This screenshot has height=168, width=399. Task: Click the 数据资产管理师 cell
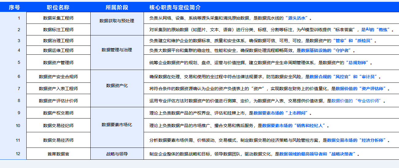tap(58, 63)
